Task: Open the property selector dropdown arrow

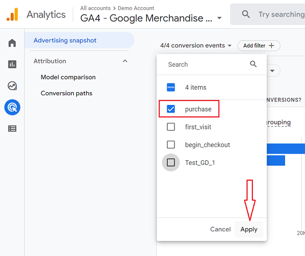Action: click(220, 18)
